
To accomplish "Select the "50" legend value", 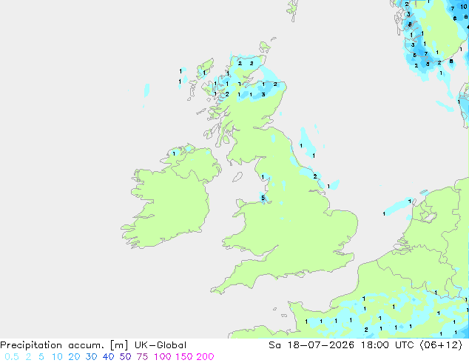I will [125, 357].
